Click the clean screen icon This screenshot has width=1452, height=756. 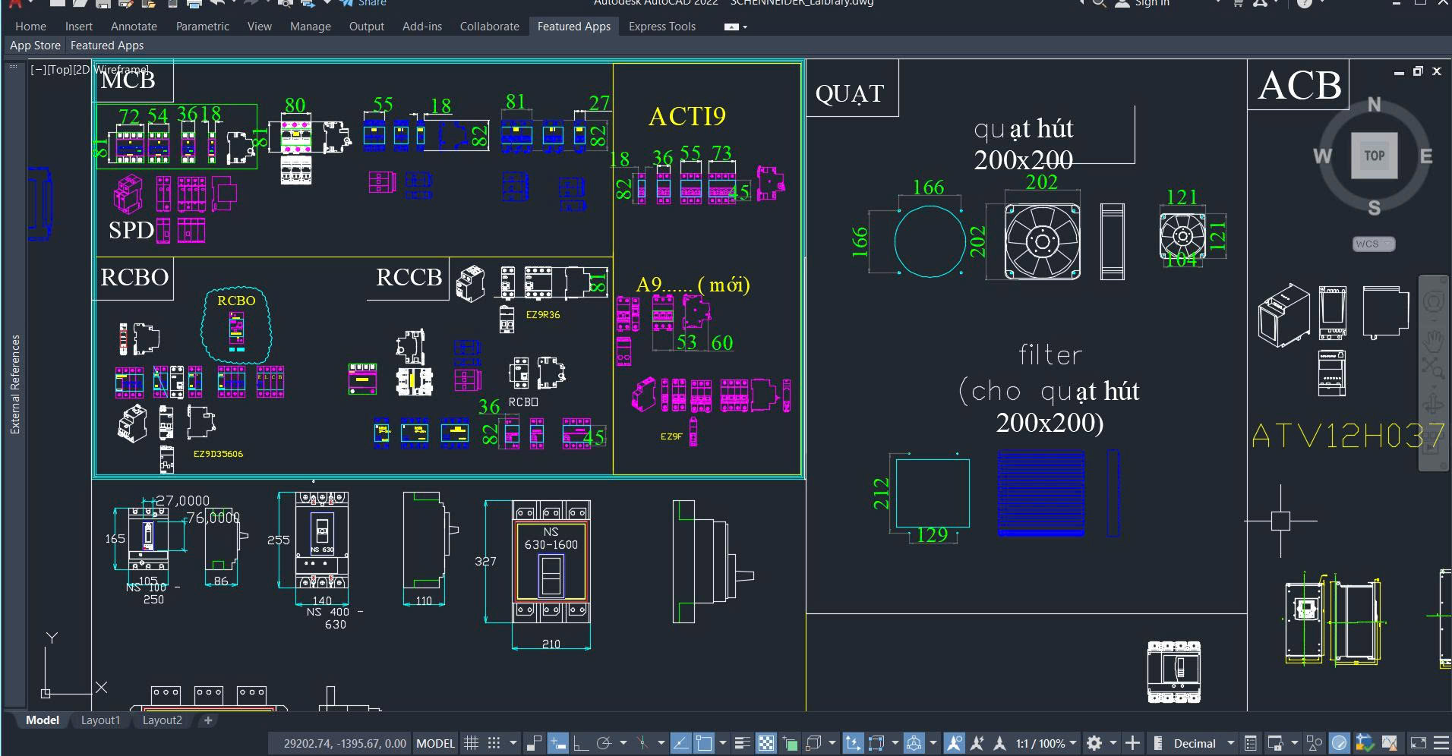[1418, 743]
